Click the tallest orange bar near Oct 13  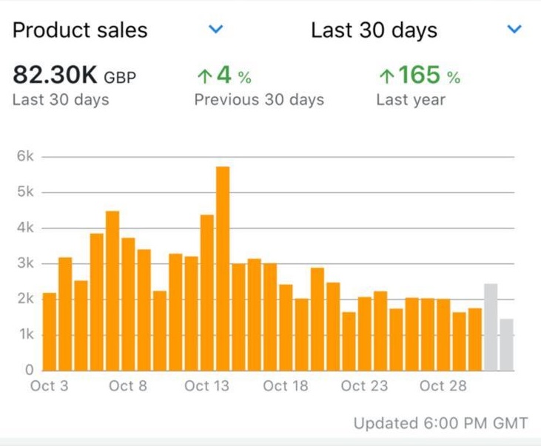pos(223,268)
